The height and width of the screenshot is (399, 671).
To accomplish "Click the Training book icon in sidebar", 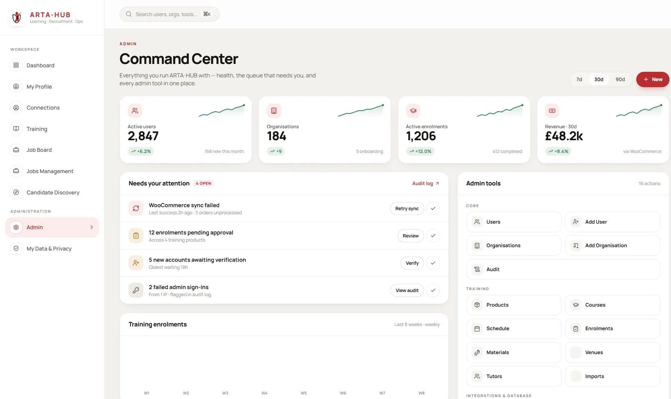I will pyautogui.click(x=16, y=129).
